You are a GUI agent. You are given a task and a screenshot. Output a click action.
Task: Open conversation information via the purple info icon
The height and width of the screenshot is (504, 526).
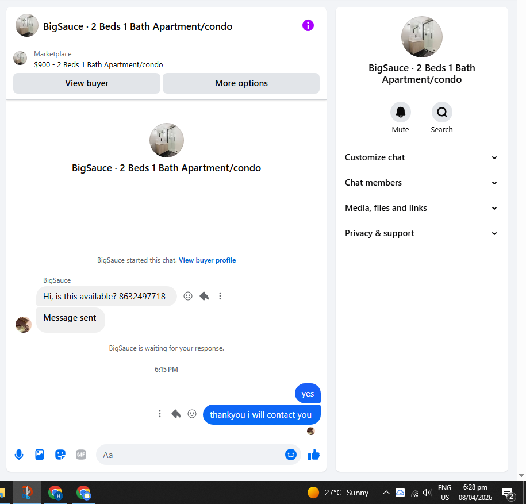(308, 25)
